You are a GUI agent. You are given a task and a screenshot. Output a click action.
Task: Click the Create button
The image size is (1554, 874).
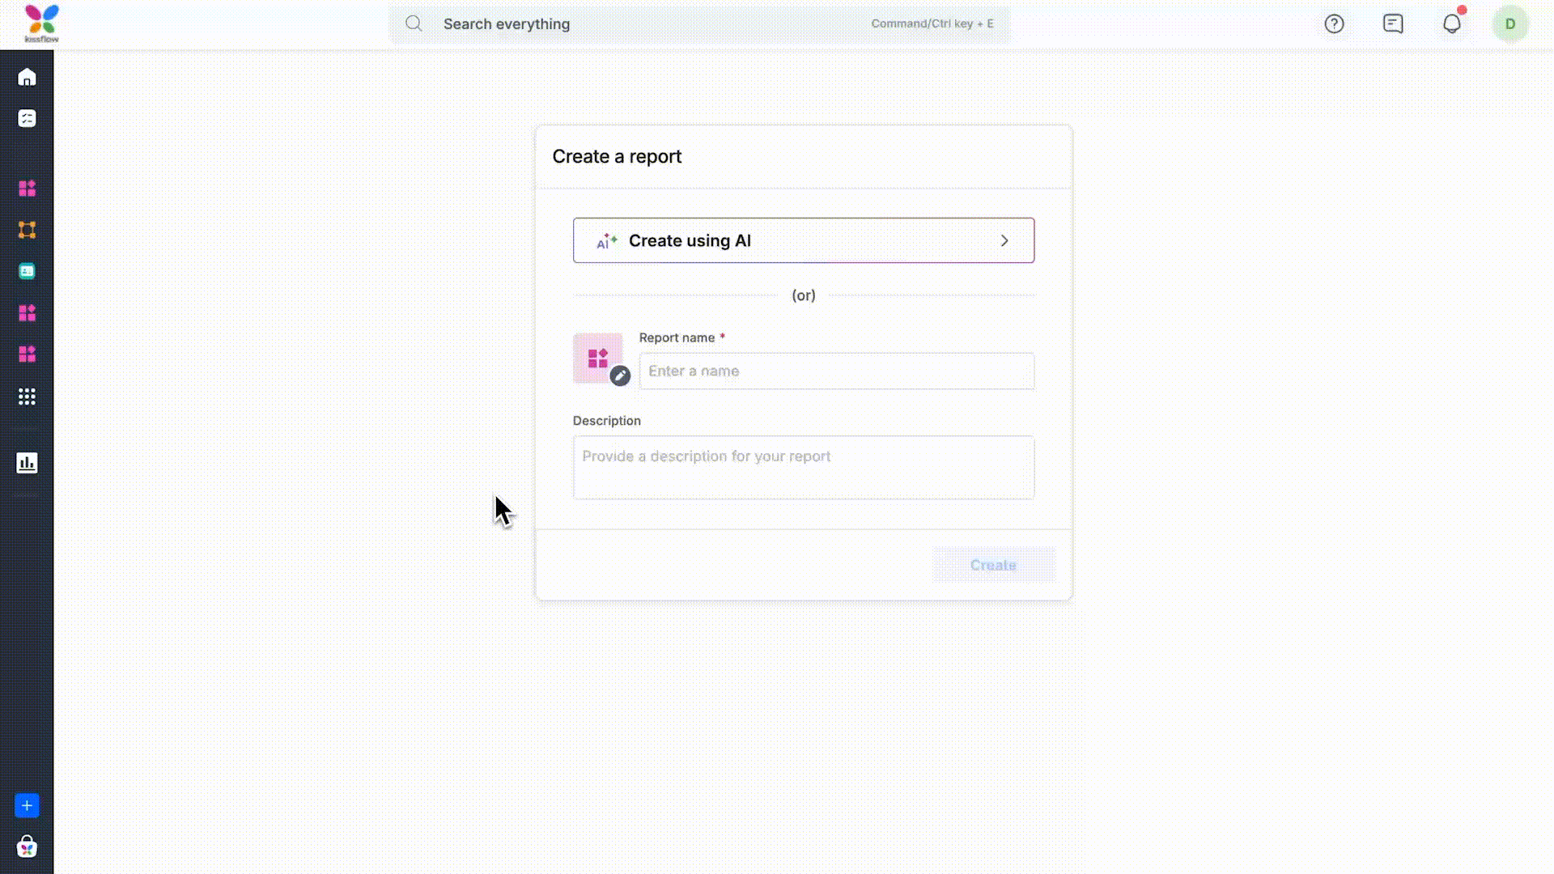pos(993,565)
